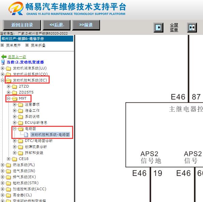Click the 离合器(CL) folder icon
Screen dimensions: 203x202
pos(8,195)
